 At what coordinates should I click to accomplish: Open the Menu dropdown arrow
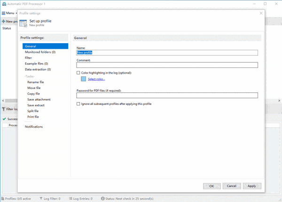[x=16, y=13]
